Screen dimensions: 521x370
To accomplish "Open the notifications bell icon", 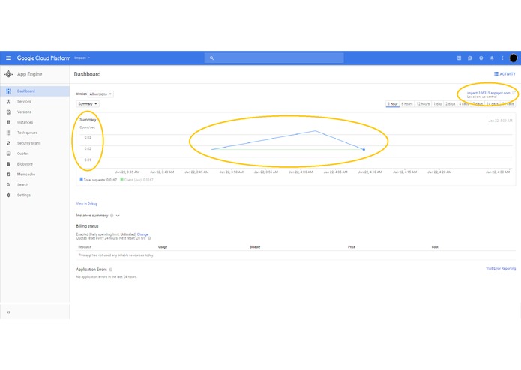I will tap(492, 58).
